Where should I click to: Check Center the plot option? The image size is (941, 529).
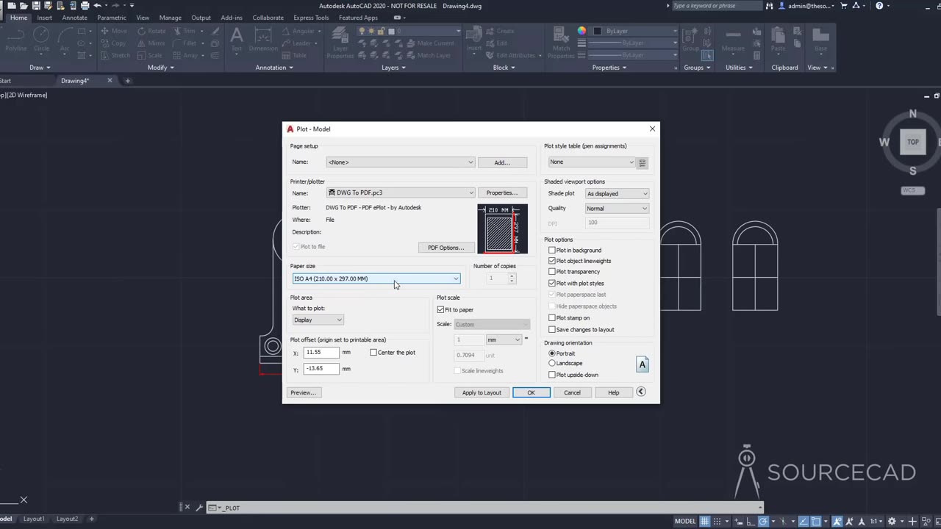tap(373, 353)
